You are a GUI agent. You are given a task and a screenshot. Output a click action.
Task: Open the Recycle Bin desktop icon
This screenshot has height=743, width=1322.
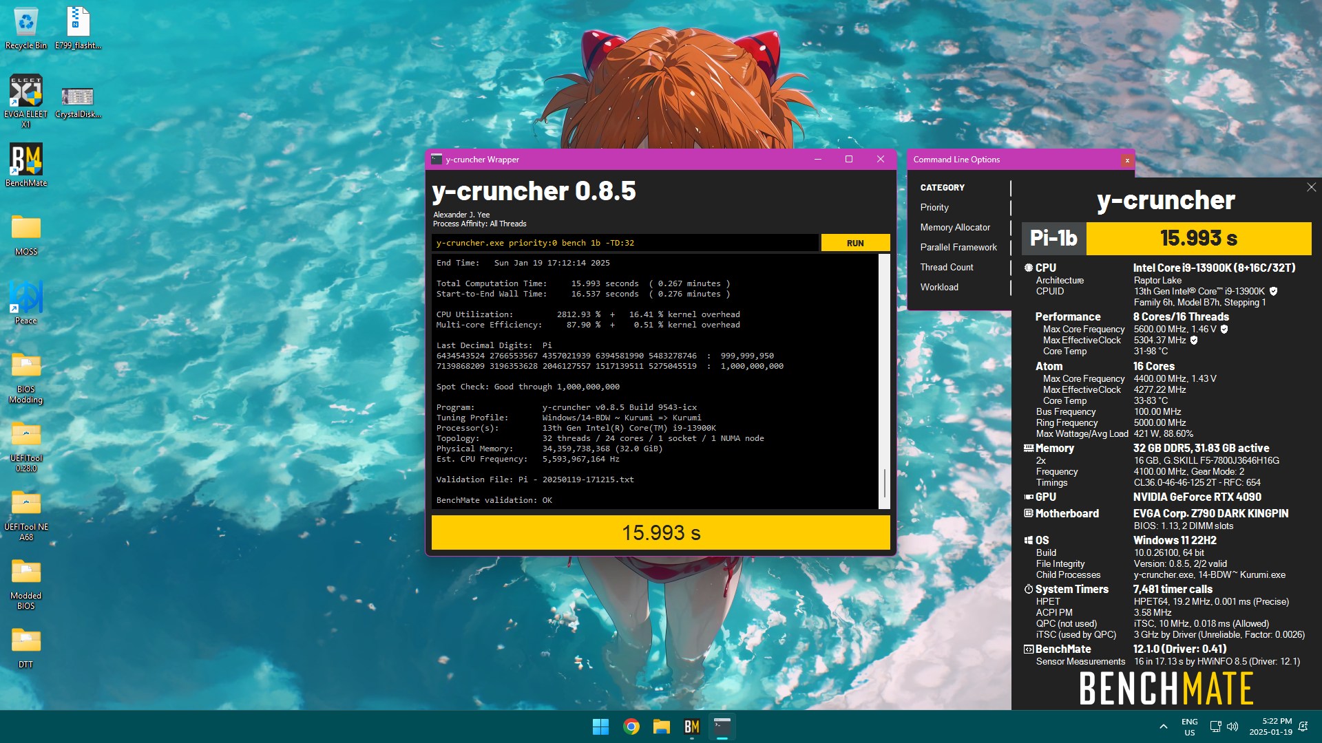click(26, 29)
